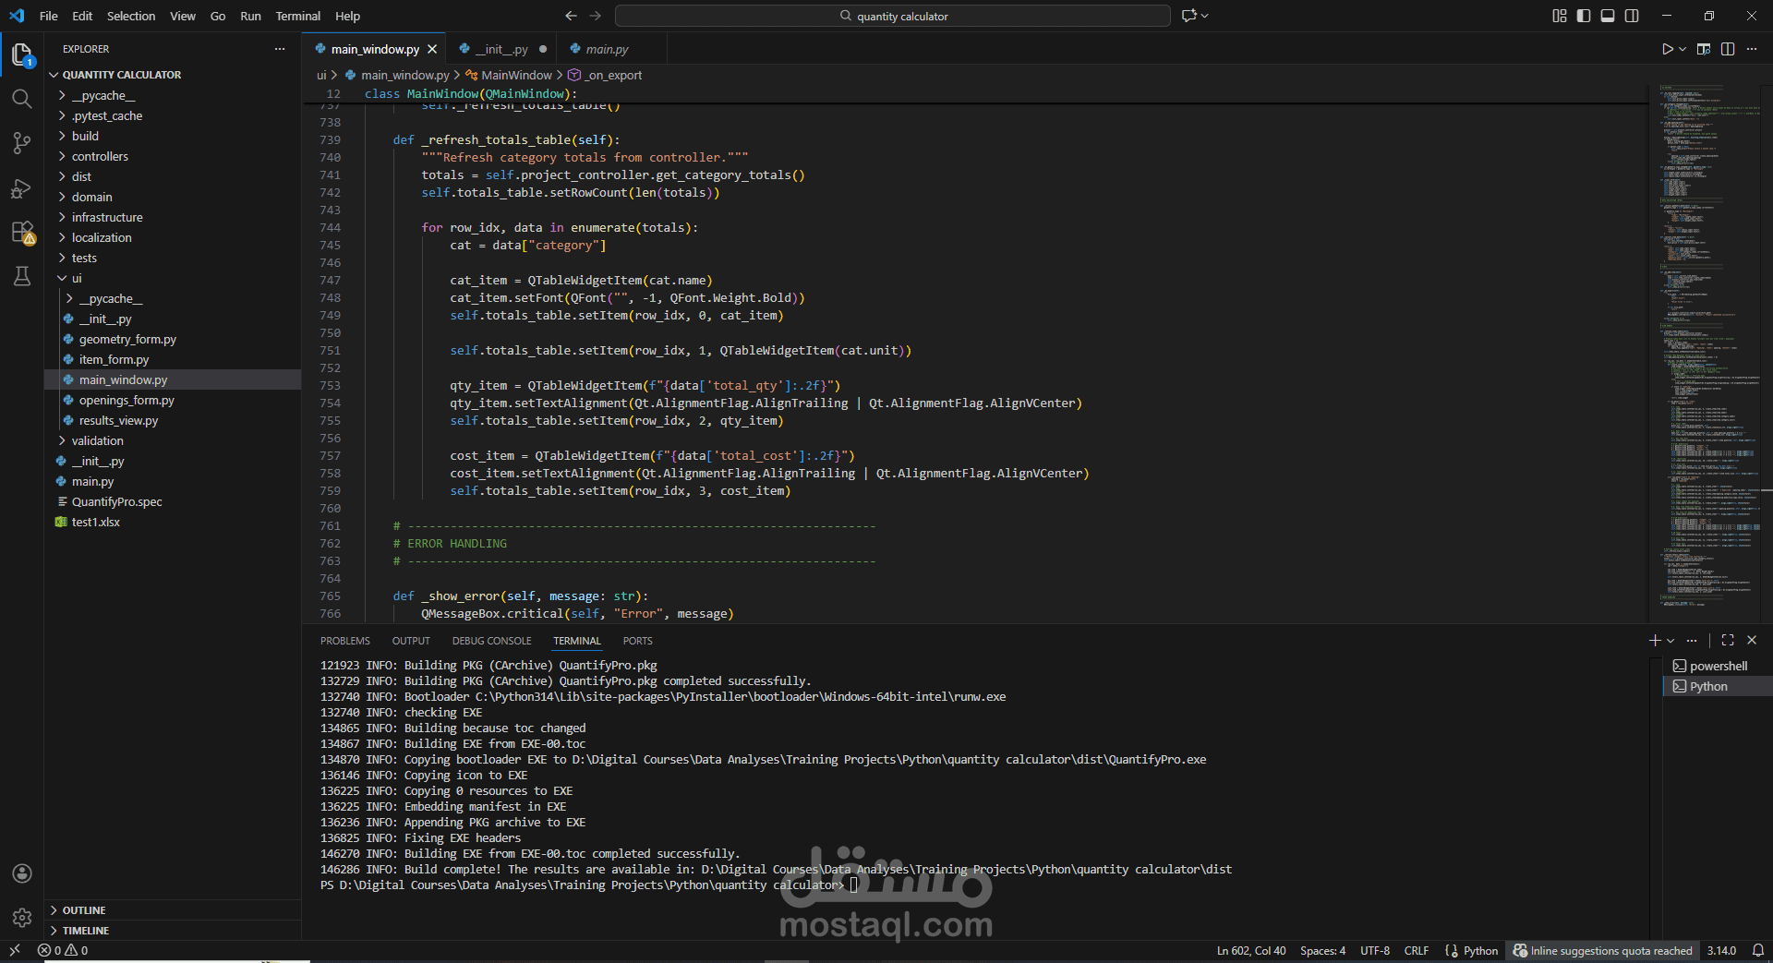This screenshot has height=963, width=1773.
Task: Expand the OUTLINE section
Action: [x=83, y=910]
